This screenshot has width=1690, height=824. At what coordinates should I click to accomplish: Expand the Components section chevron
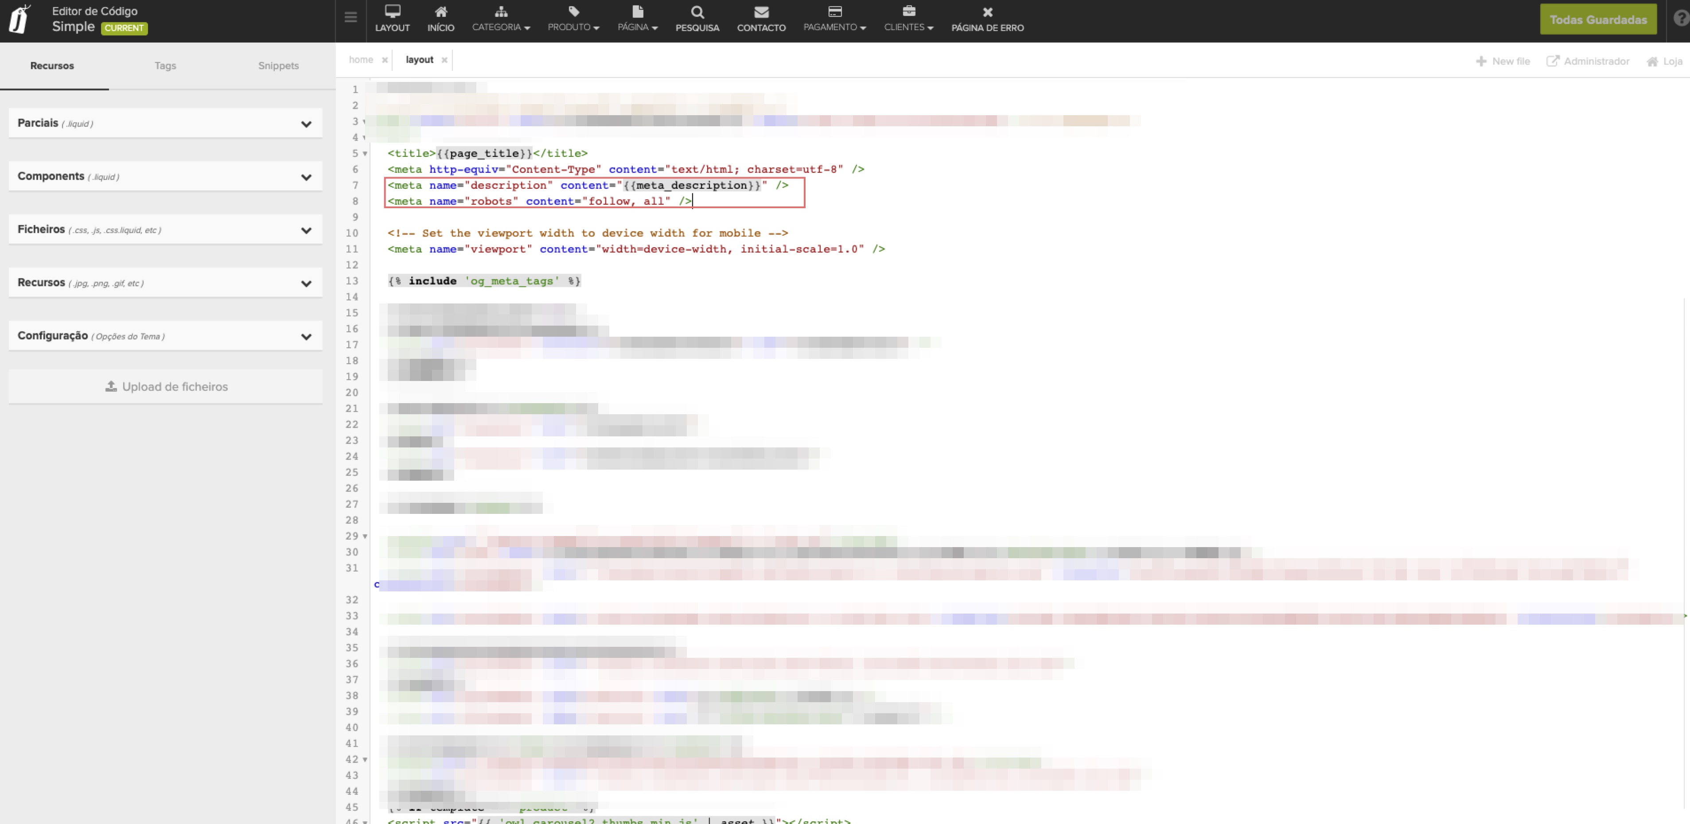point(306,177)
